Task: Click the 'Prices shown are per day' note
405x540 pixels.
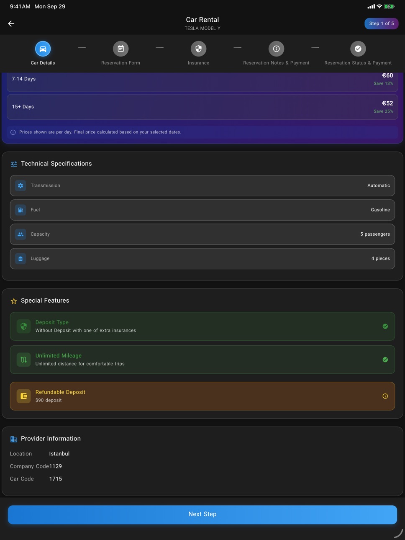Action: pos(100,132)
